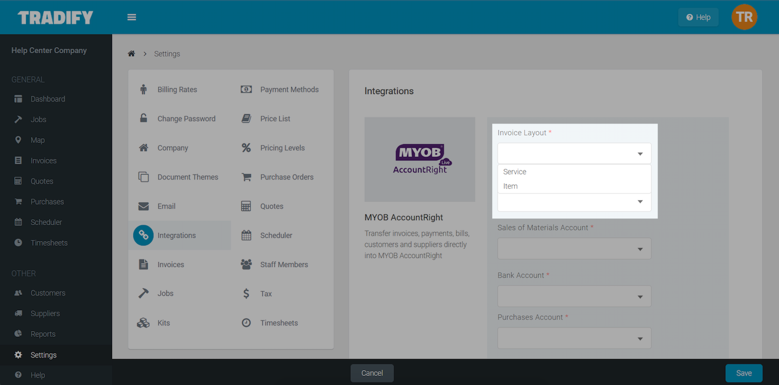Click the Cancel button
779x385 pixels.
click(x=372, y=373)
